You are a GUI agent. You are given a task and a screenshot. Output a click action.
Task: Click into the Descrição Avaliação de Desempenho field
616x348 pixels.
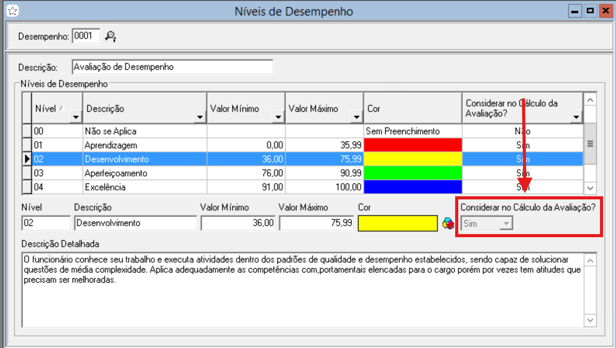pyautogui.click(x=172, y=67)
